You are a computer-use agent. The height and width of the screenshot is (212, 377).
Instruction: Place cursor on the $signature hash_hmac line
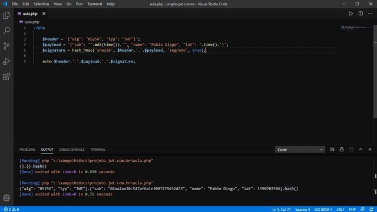click(124, 50)
